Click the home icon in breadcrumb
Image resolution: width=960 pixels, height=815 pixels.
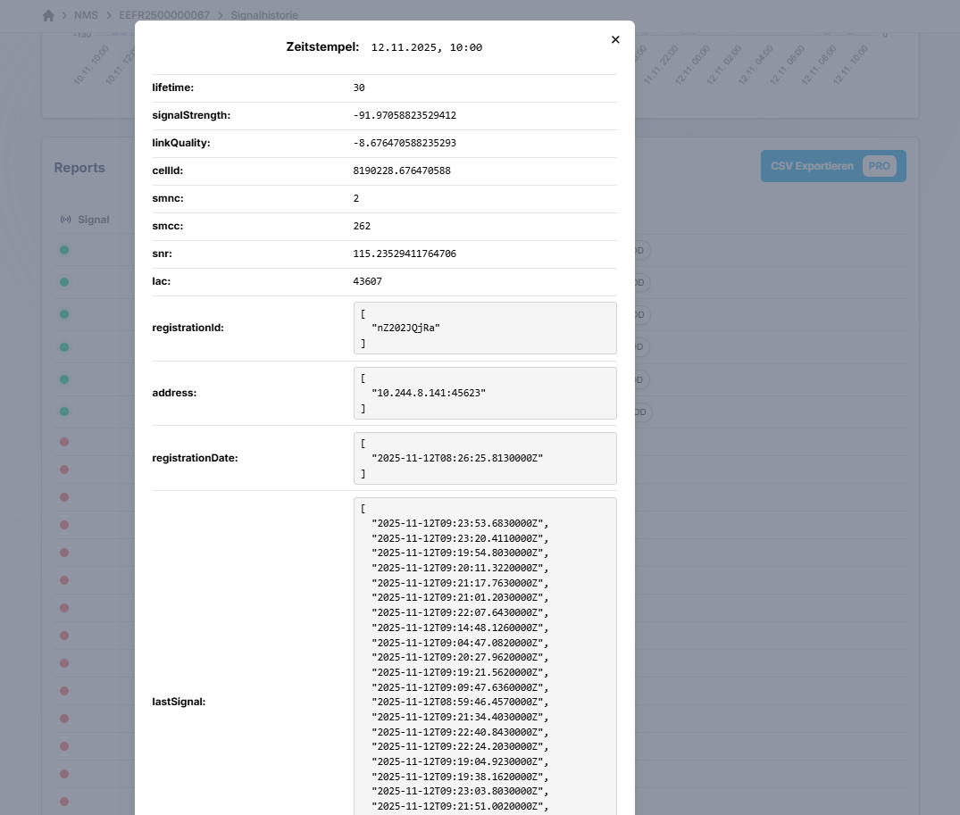point(48,15)
